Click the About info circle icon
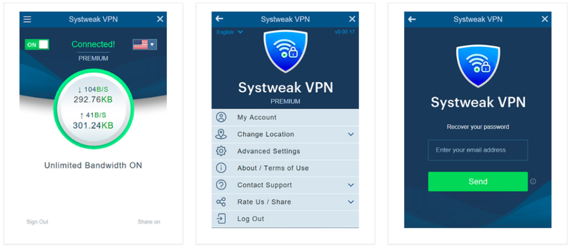Image resolution: width=571 pixels, height=248 pixels. pos(221,168)
